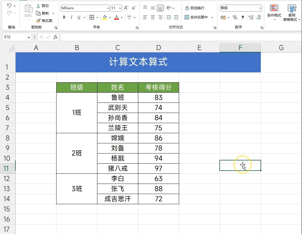The image size is (302, 234).
Task: Toggle underline formatting
Action: click(x=79, y=17)
